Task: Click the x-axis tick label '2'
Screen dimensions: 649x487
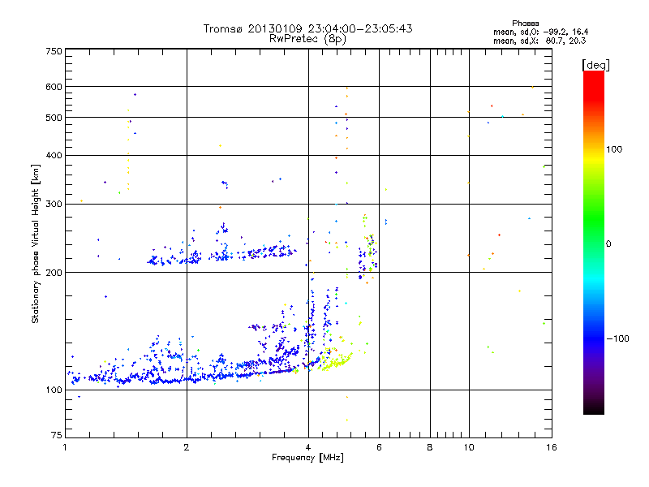Action: [187, 447]
